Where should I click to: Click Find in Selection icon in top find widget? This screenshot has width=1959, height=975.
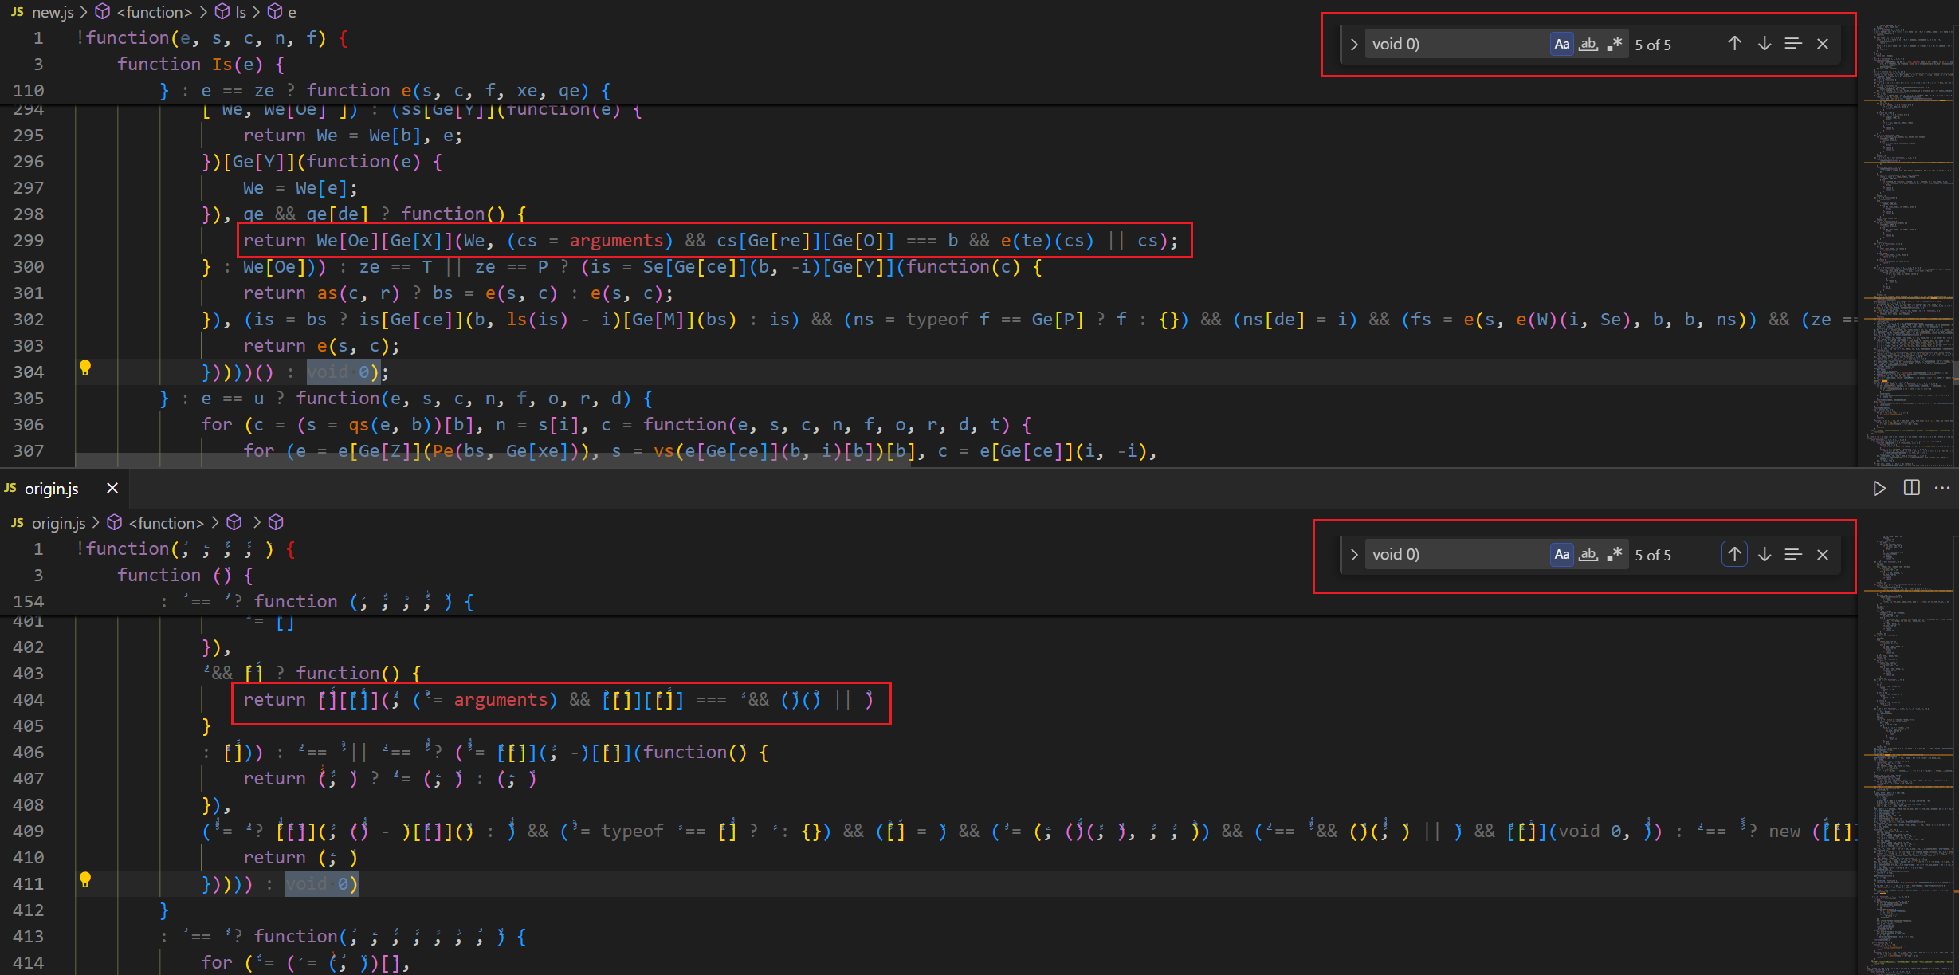[x=1792, y=44]
